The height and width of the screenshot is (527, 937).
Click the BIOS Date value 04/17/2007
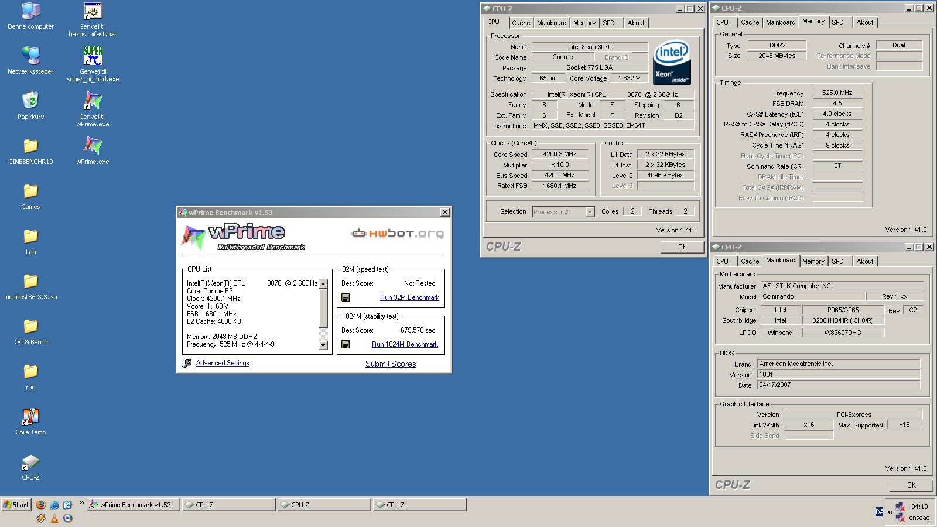point(839,385)
